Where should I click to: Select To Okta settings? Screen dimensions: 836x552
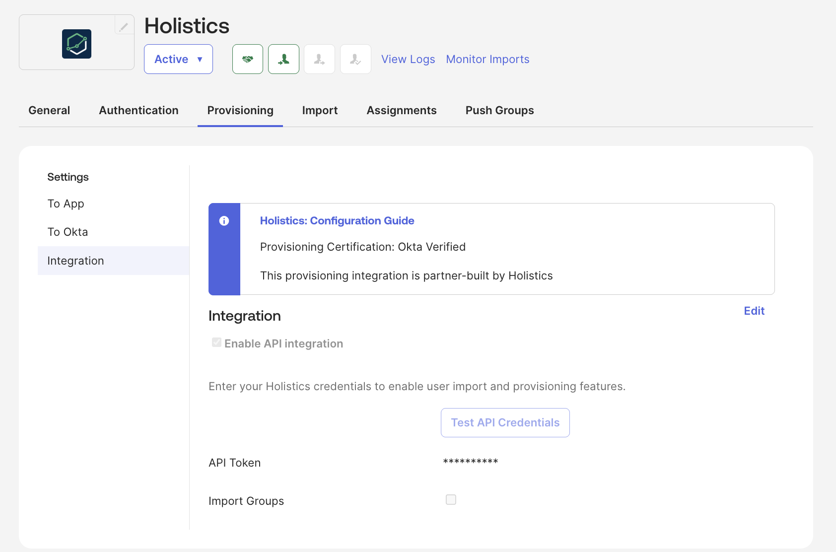(68, 232)
